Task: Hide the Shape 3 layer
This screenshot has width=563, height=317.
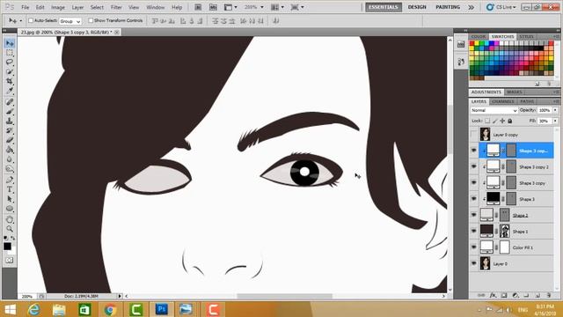Action: point(474,199)
